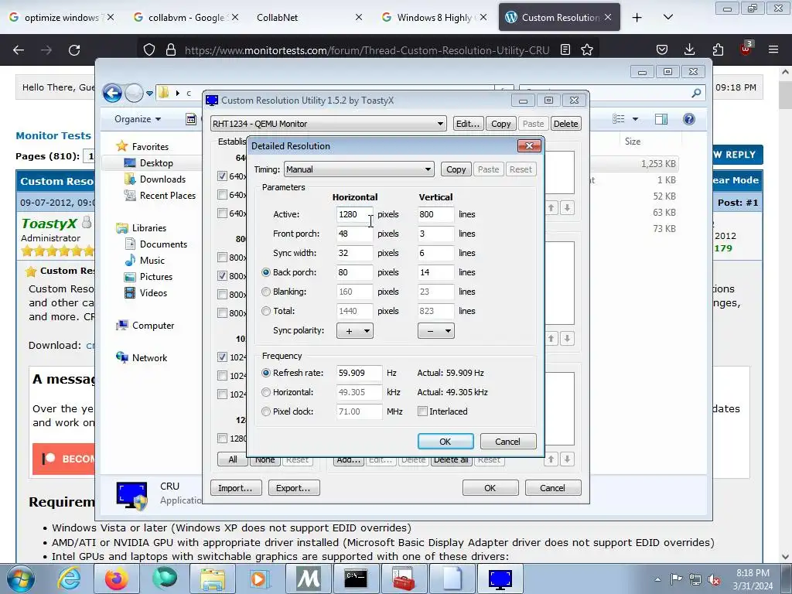
Task: Click volume muted tray icon
Action: (714, 579)
